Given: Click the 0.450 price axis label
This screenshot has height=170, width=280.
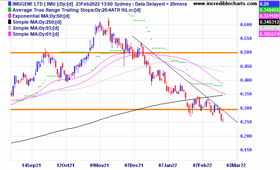Looking at the screenshot, I should [246, 66].
